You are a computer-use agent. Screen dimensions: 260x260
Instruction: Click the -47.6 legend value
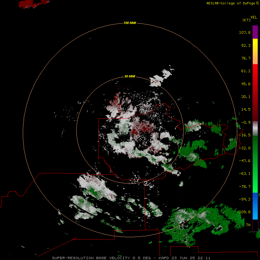coord(245,161)
